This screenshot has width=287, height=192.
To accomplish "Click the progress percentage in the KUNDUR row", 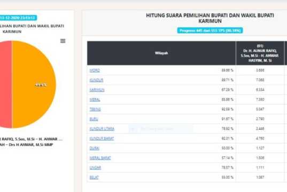I will coord(227,80).
